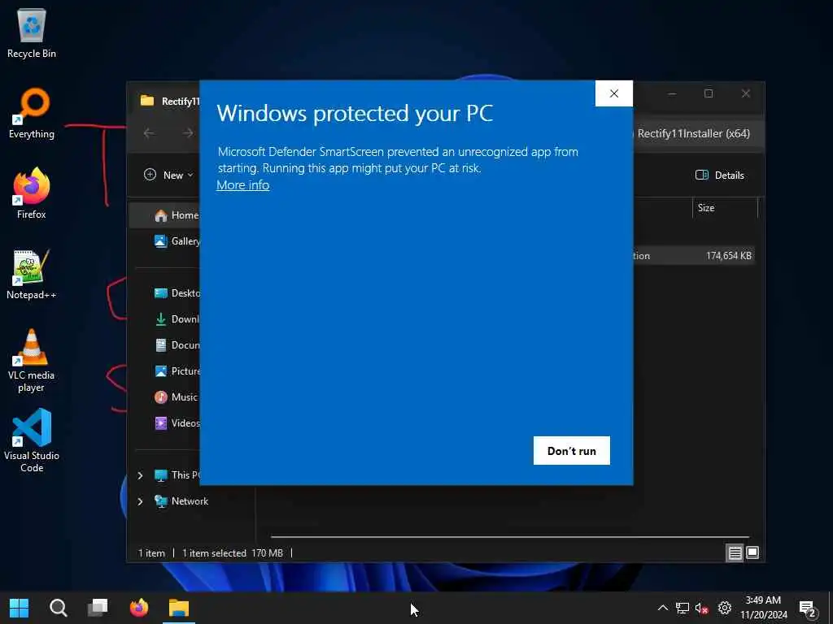The width and height of the screenshot is (833, 624).
Task: Maximize the File Explorer window
Action: (x=709, y=94)
